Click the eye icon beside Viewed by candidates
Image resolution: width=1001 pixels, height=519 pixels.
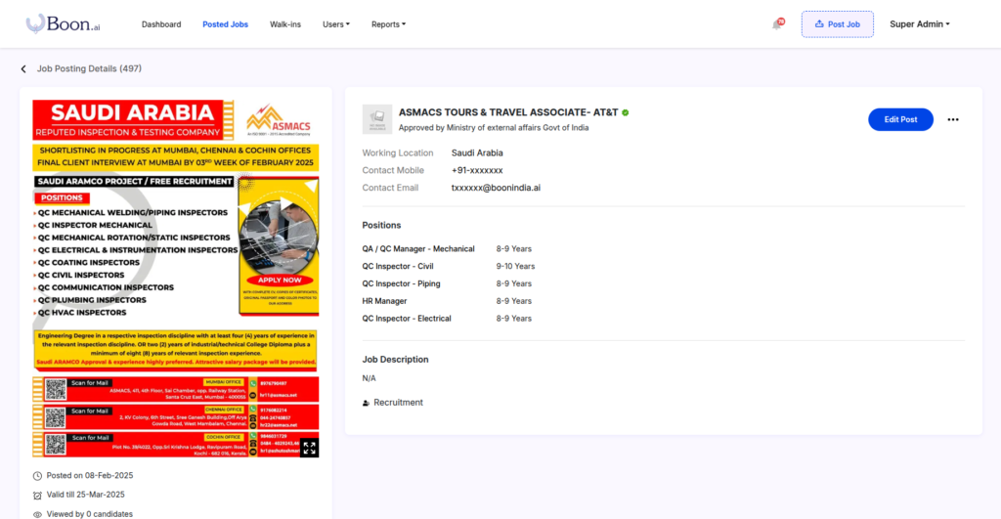tap(37, 513)
